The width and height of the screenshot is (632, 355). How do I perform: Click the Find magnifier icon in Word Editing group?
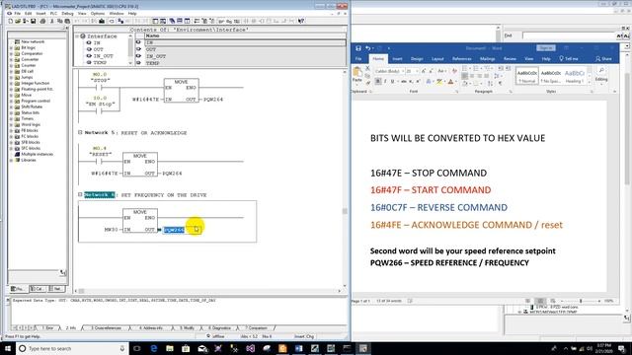point(601,70)
